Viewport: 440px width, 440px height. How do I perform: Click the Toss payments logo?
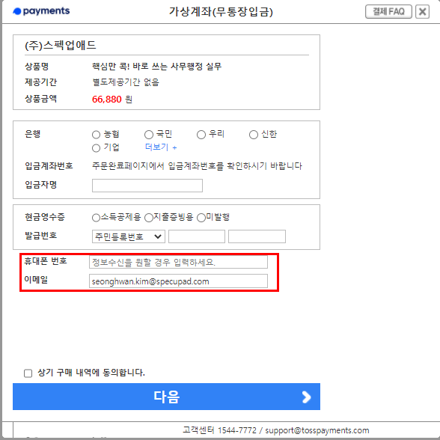(42, 11)
